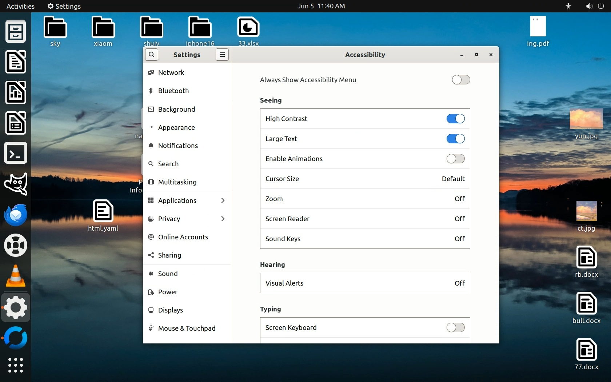Toggle Always Show Accessibility Menu
This screenshot has height=382, width=611.
pyautogui.click(x=461, y=80)
